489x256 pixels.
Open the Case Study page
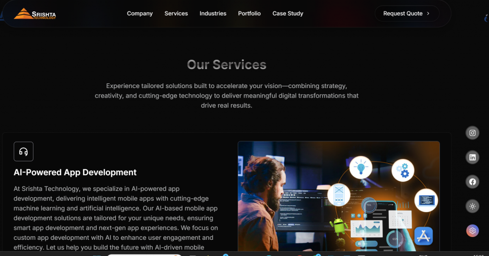point(288,13)
